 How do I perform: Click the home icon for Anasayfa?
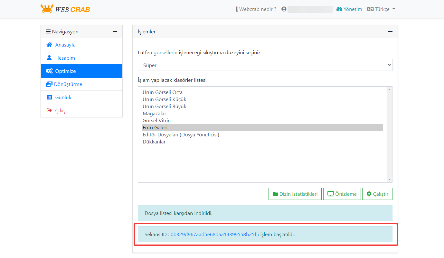[x=49, y=45]
